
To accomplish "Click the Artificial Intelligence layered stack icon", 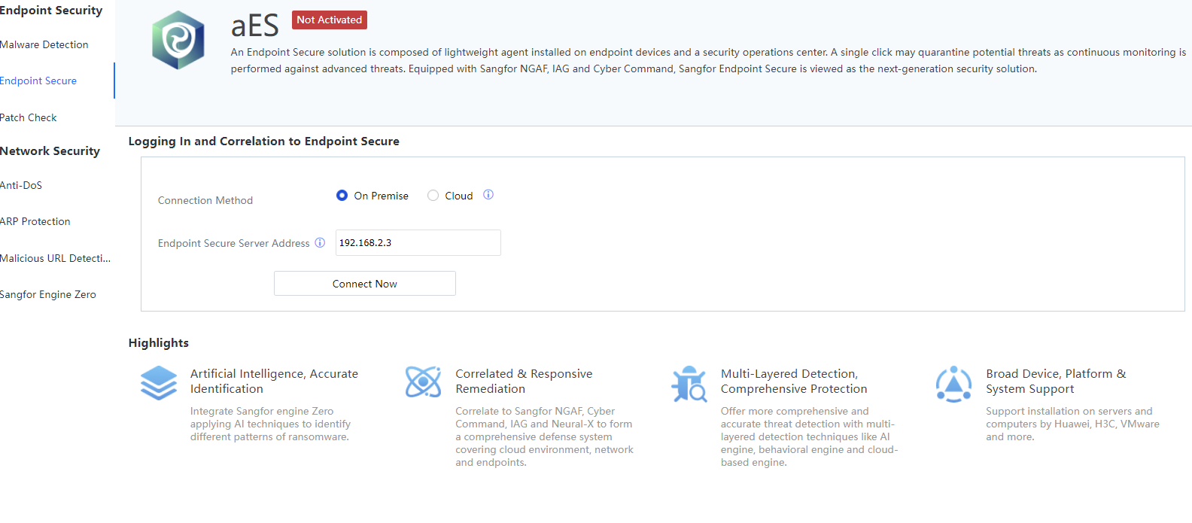I will 159,383.
